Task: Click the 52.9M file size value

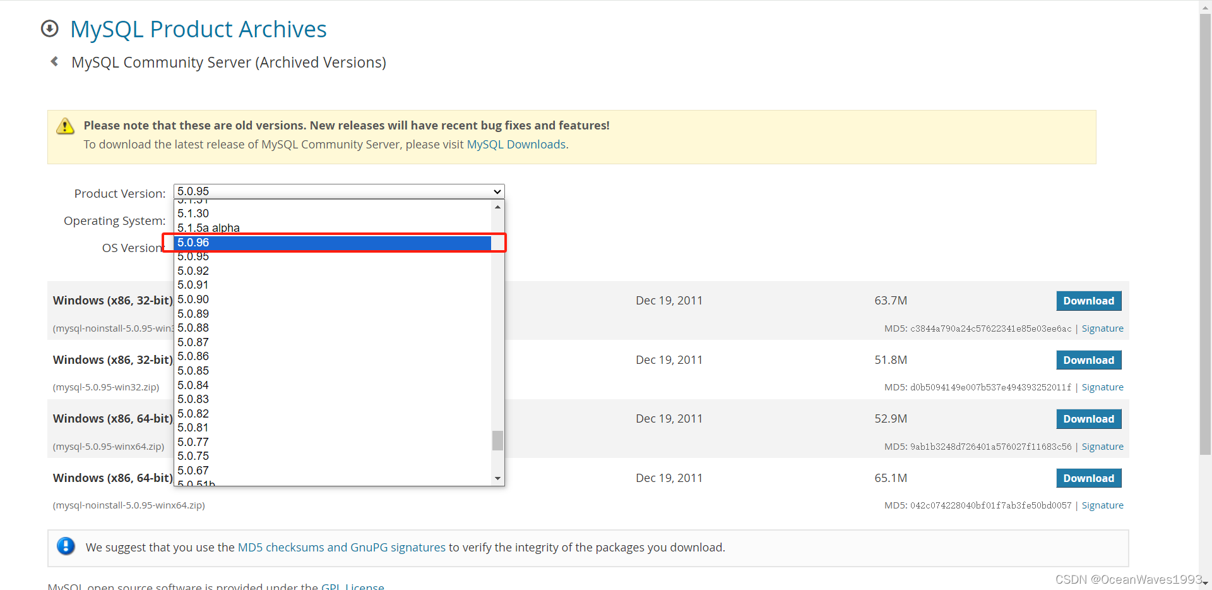Action: coord(891,419)
